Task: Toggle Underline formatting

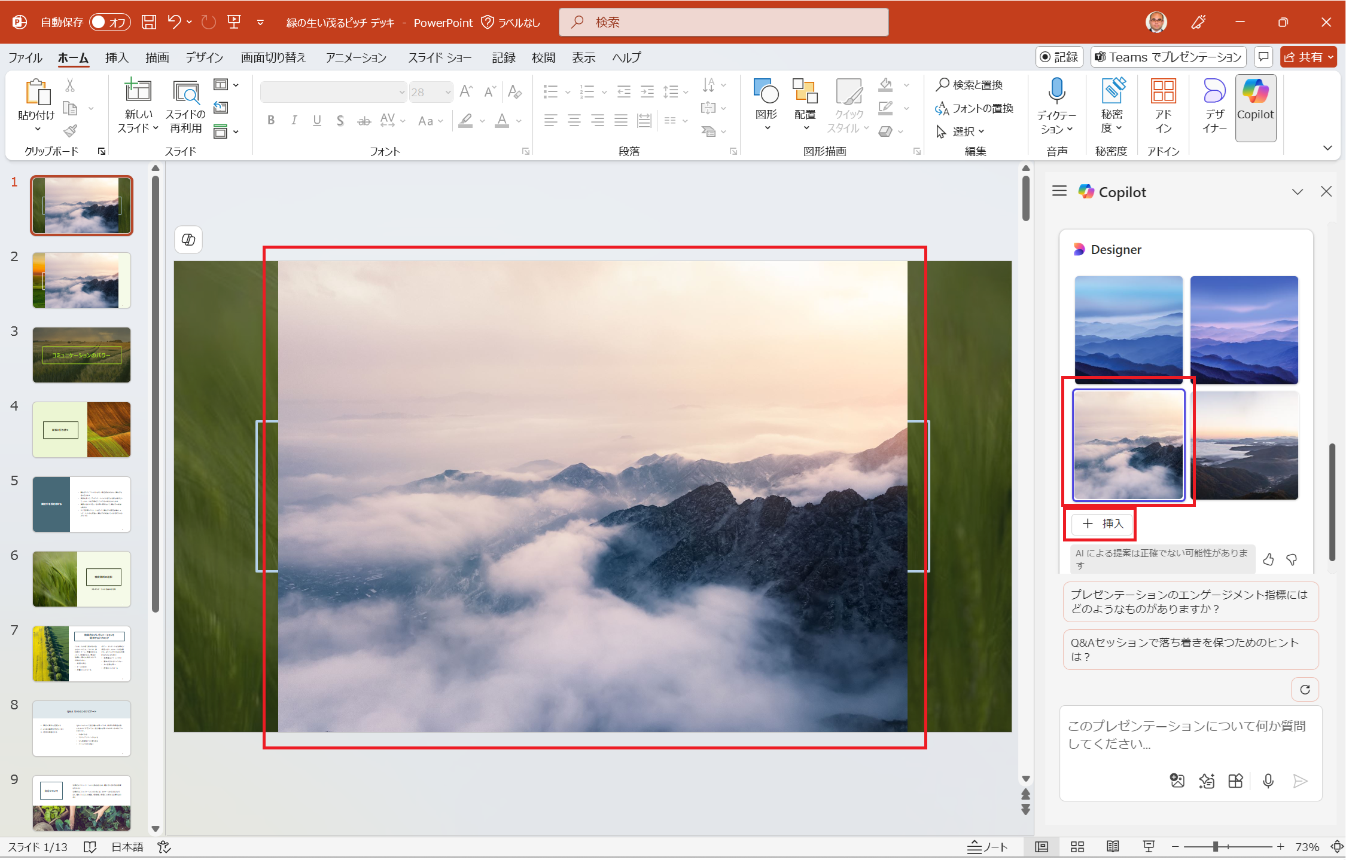Action: coord(317,121)
